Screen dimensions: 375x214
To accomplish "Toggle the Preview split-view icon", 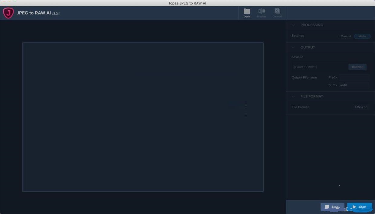I will pos(262,13).
